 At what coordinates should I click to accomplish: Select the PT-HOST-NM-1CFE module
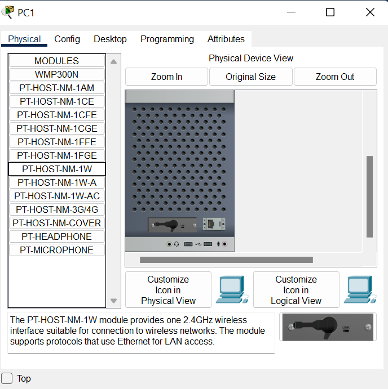(56, 115)
